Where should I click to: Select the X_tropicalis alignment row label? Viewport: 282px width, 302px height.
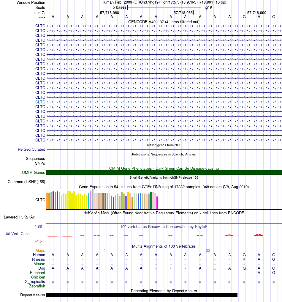[35, 281]
